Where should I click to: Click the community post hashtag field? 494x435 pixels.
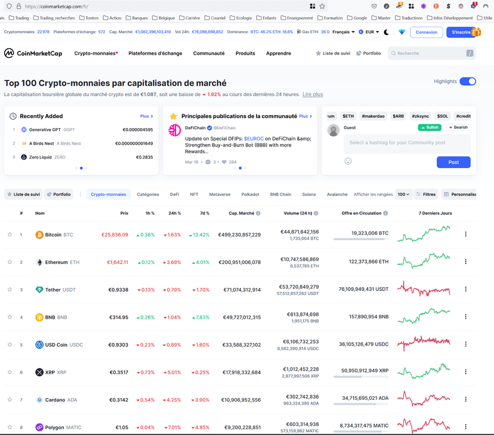pyautogui.click(x=407, y=144)
